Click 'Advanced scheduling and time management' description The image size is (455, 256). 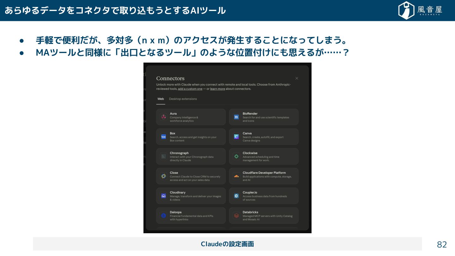point(261,159)
